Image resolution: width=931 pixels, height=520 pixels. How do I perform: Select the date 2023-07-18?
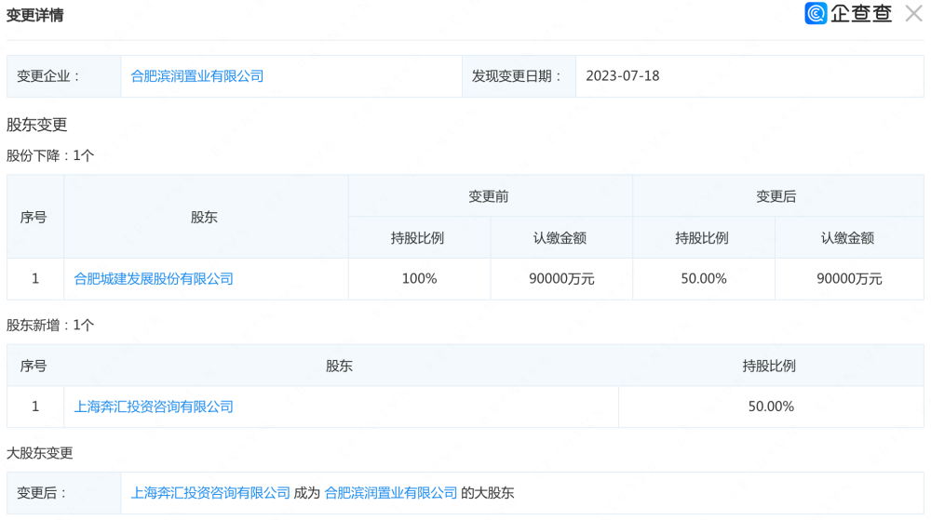[623, 76]
